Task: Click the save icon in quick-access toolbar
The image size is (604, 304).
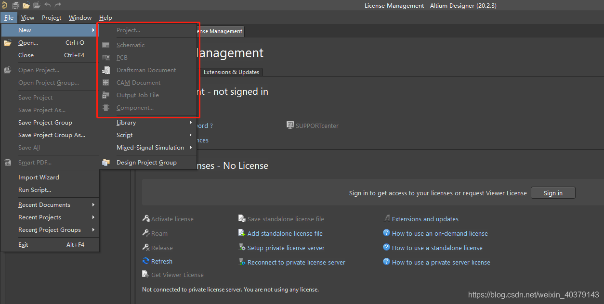Action: [x=15, y=5]
